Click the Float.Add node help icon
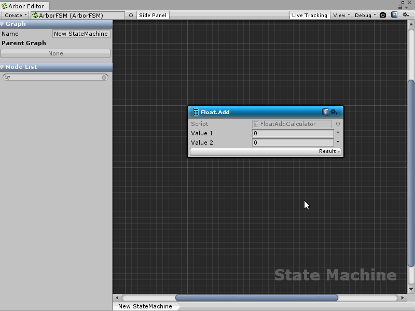Image resolution: width=415 pixels, height=311 pixels. pyautogui.click(x=325, y=112)
